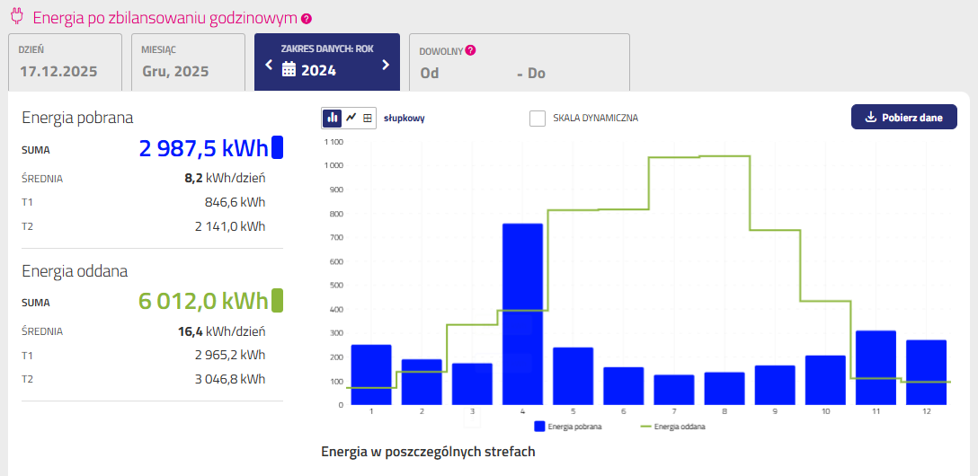Click help icon next to the page title
The width and height of the screenshot is (978, 476).
(x=307, y=18)
